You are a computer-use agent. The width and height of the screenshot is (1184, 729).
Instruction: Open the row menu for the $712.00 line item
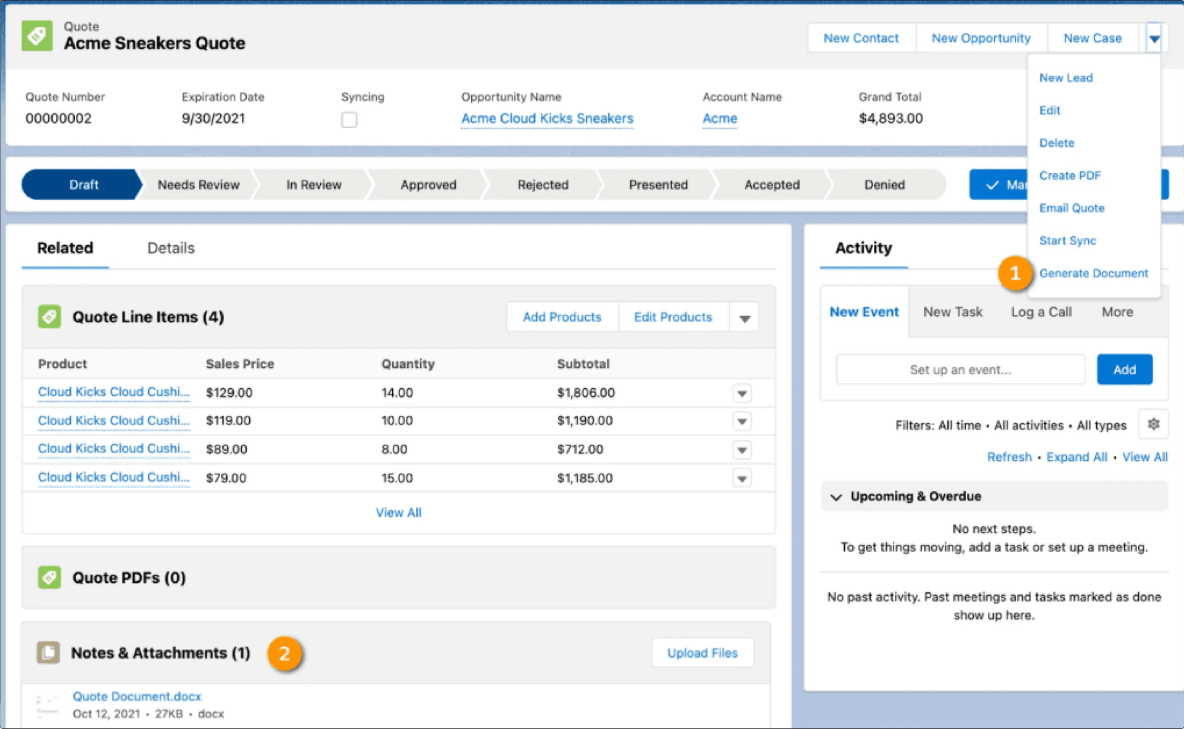[x=742, y=450]
